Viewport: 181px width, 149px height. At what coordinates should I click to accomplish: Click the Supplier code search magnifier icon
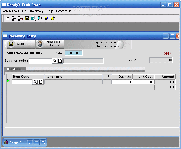tap(55, 61)
